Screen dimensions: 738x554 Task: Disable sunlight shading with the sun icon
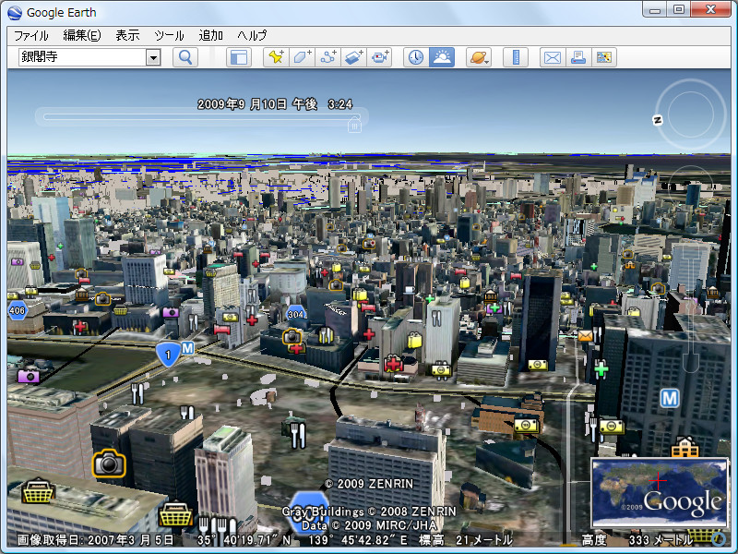pyautogui.click(x=442, y=57)
